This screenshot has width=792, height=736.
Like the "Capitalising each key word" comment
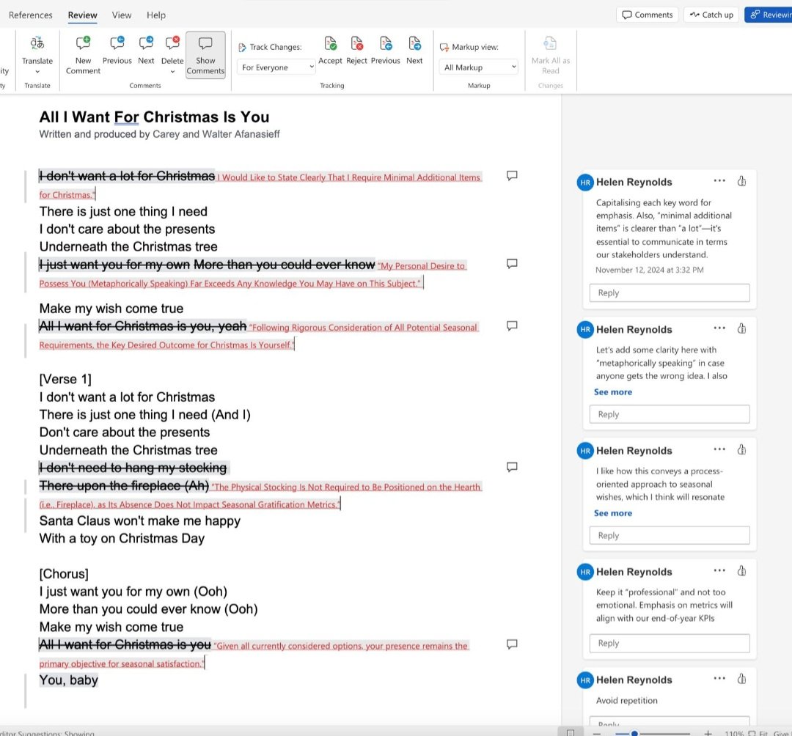[741, 181]
